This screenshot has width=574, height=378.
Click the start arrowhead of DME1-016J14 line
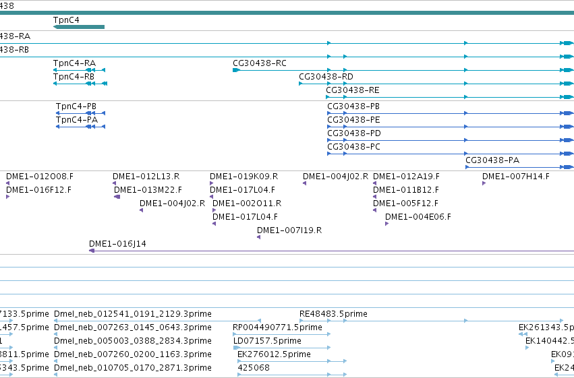pyautogui.click(x=92, y=251)
